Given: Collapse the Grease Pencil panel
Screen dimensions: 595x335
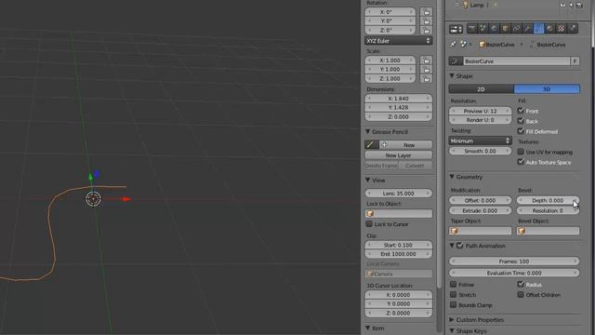Looking at the screenshot, I should pyautogui.click(x=368, y=132).
